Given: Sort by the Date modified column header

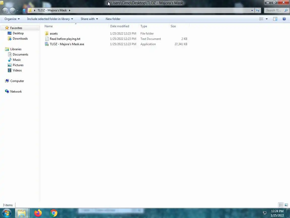Looking at the screenshot, I should 124,26.
